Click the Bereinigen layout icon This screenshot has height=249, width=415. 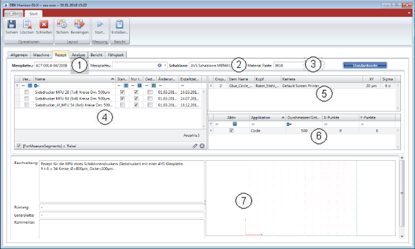[80, 24]
